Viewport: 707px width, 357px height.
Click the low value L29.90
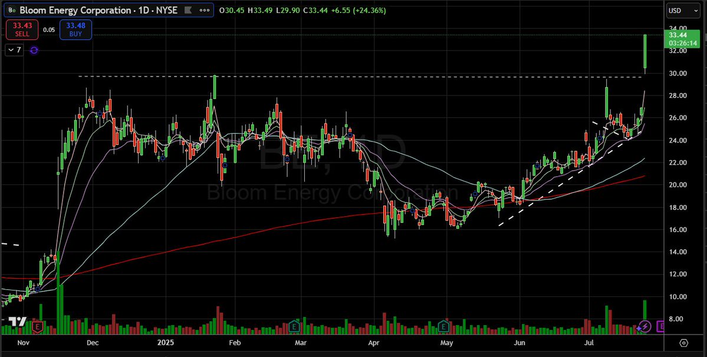tap(287, 10)
